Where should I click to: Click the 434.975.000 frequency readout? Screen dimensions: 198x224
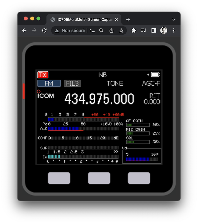[x=99, y=99]
